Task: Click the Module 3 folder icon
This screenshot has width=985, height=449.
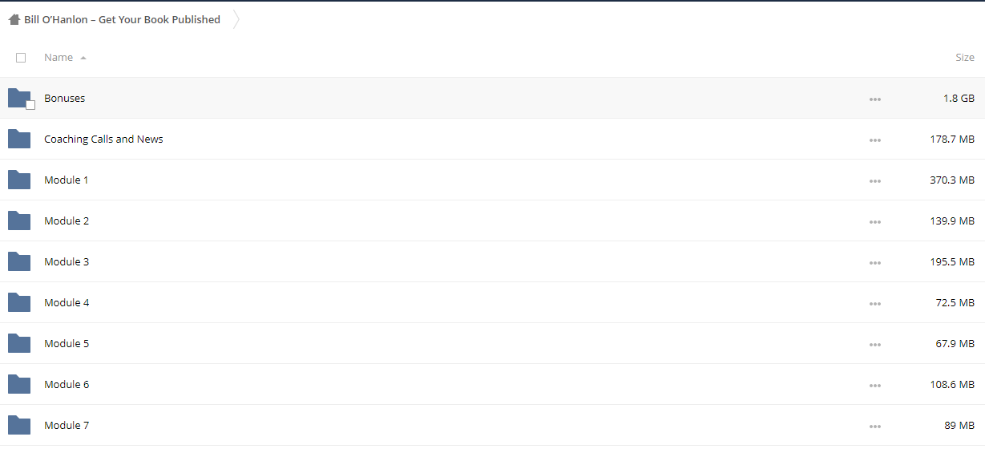Action: click(19, 261)
